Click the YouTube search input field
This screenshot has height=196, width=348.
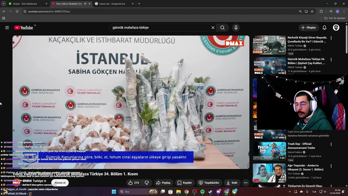click(160, 27)
